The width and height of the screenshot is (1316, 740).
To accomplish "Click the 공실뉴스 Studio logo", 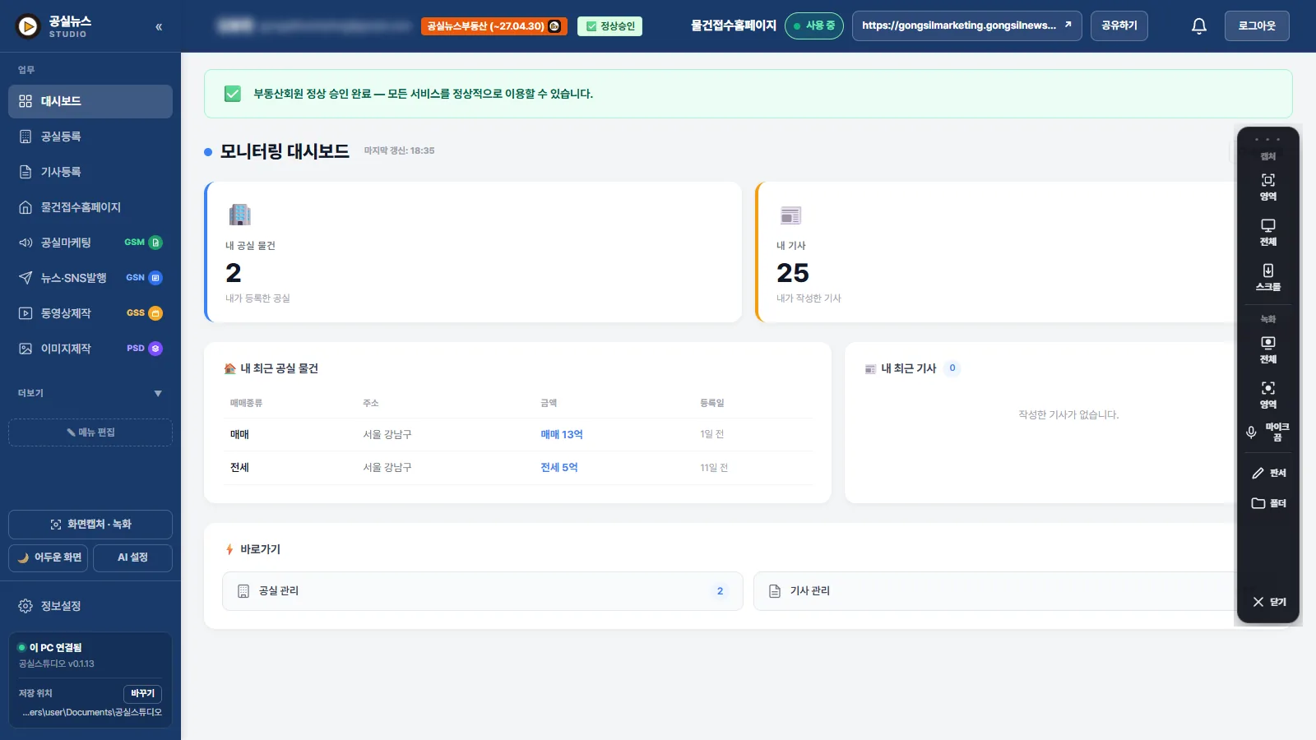I will coord(53,26).
